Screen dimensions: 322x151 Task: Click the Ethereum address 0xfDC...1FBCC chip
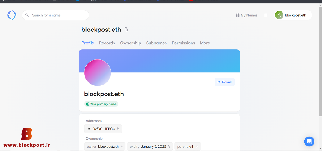[x=103, y=129]
